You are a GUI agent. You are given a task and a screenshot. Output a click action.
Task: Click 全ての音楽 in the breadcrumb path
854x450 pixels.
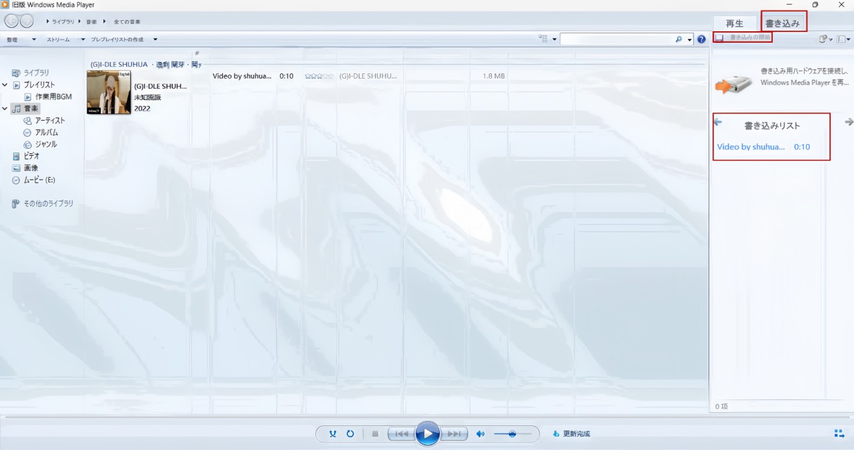tap(127, 22)
